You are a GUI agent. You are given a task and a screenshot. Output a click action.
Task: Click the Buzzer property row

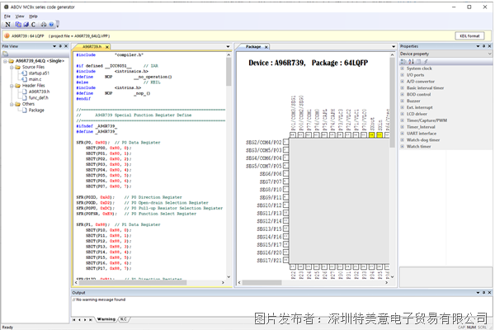413,101
